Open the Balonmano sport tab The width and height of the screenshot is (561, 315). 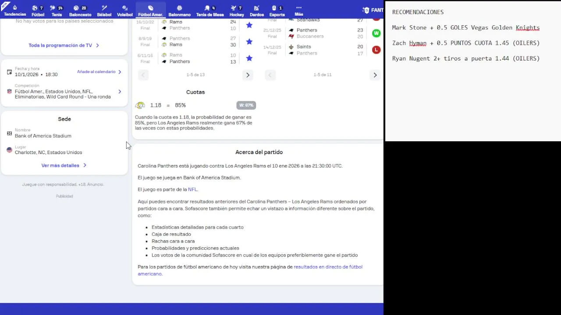point(179,10)
